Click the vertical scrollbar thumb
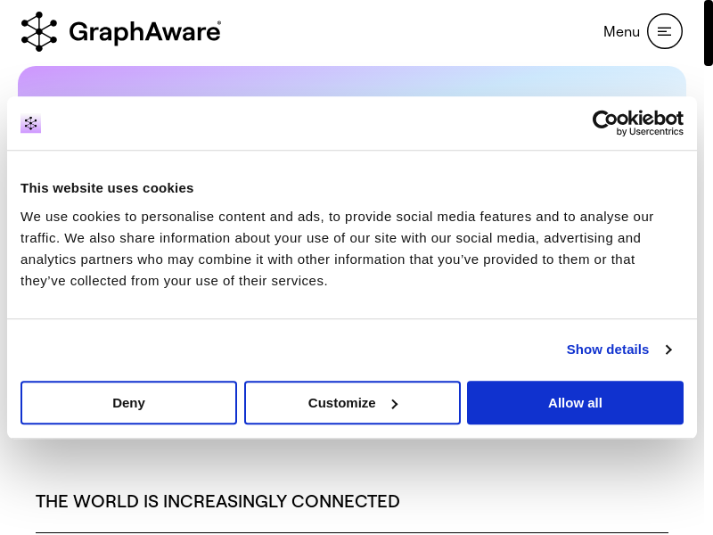The image size is (713, 535). coord(708,33)
